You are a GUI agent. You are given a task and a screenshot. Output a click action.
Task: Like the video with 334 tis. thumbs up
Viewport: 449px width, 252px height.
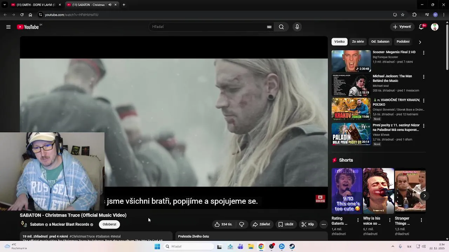coord(223,224)
